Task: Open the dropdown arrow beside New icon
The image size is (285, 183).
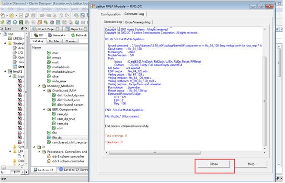Action: 7,15
